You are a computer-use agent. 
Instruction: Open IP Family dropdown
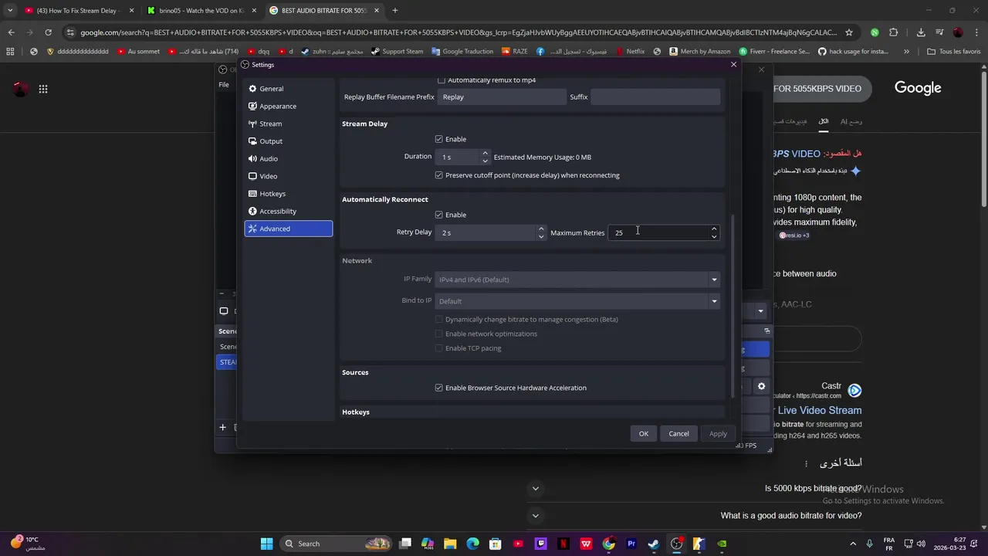click(577, 280)
